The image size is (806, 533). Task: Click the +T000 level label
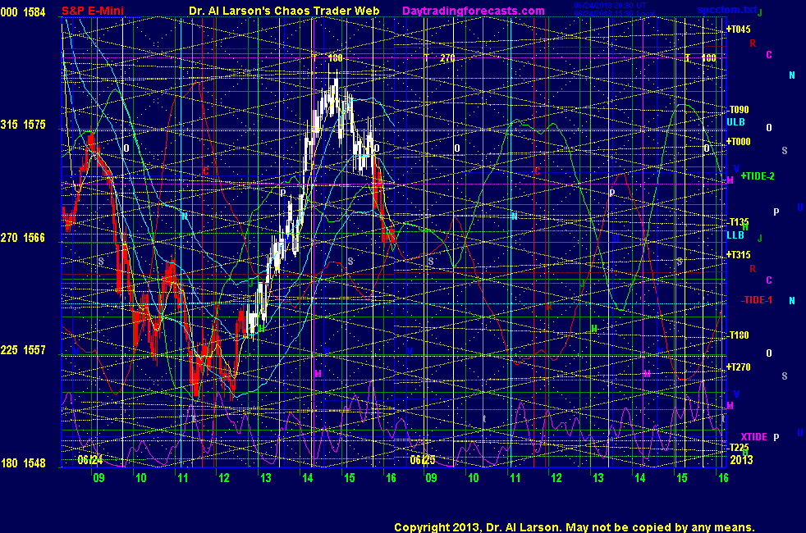738,142
